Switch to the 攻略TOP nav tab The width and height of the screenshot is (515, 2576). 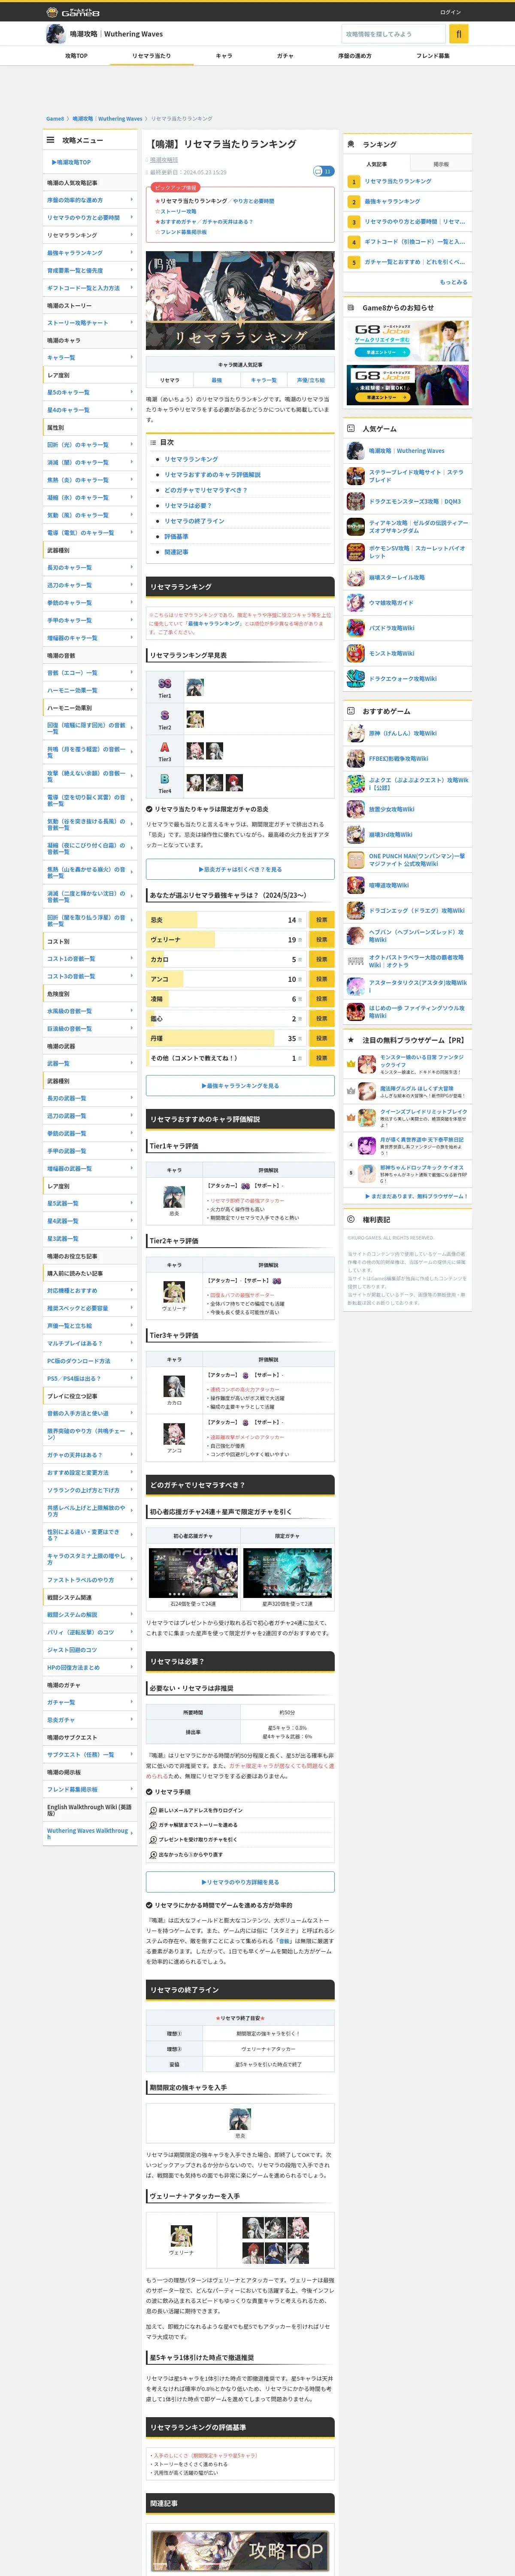coord(76,56)
